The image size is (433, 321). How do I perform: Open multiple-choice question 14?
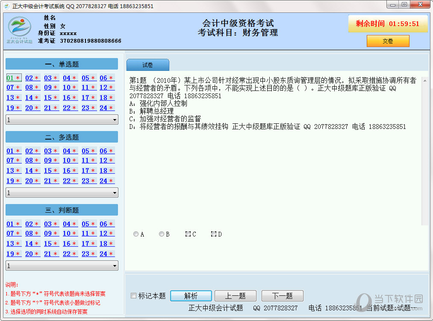32,170
